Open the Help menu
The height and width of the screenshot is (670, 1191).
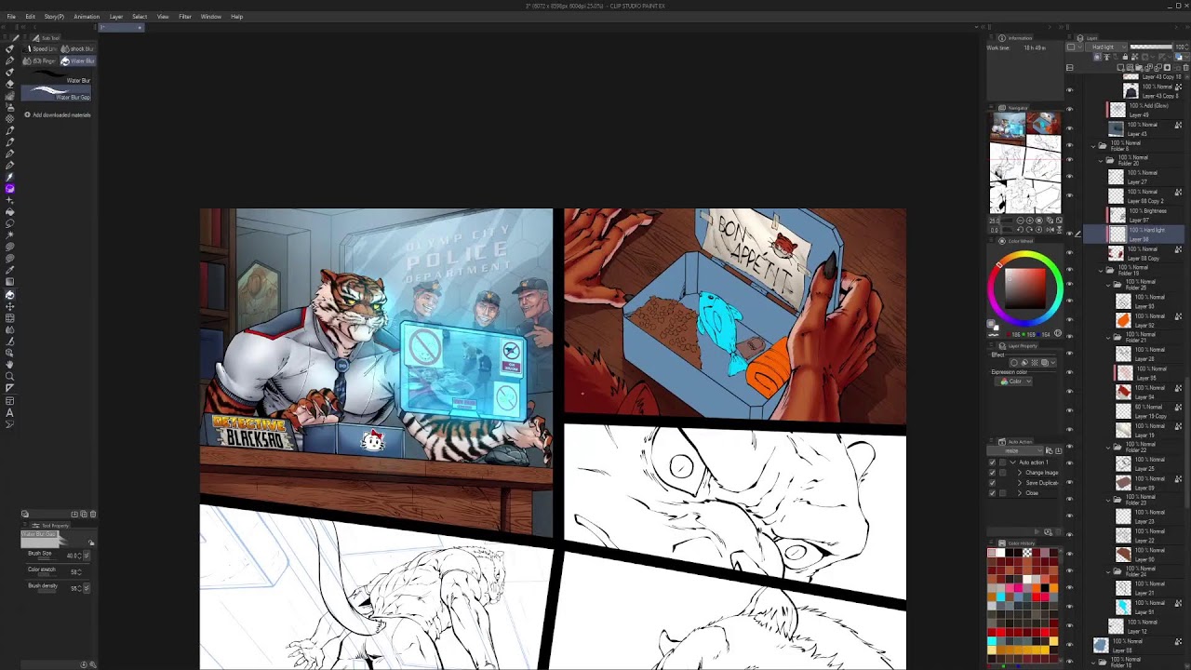point(236,17)
